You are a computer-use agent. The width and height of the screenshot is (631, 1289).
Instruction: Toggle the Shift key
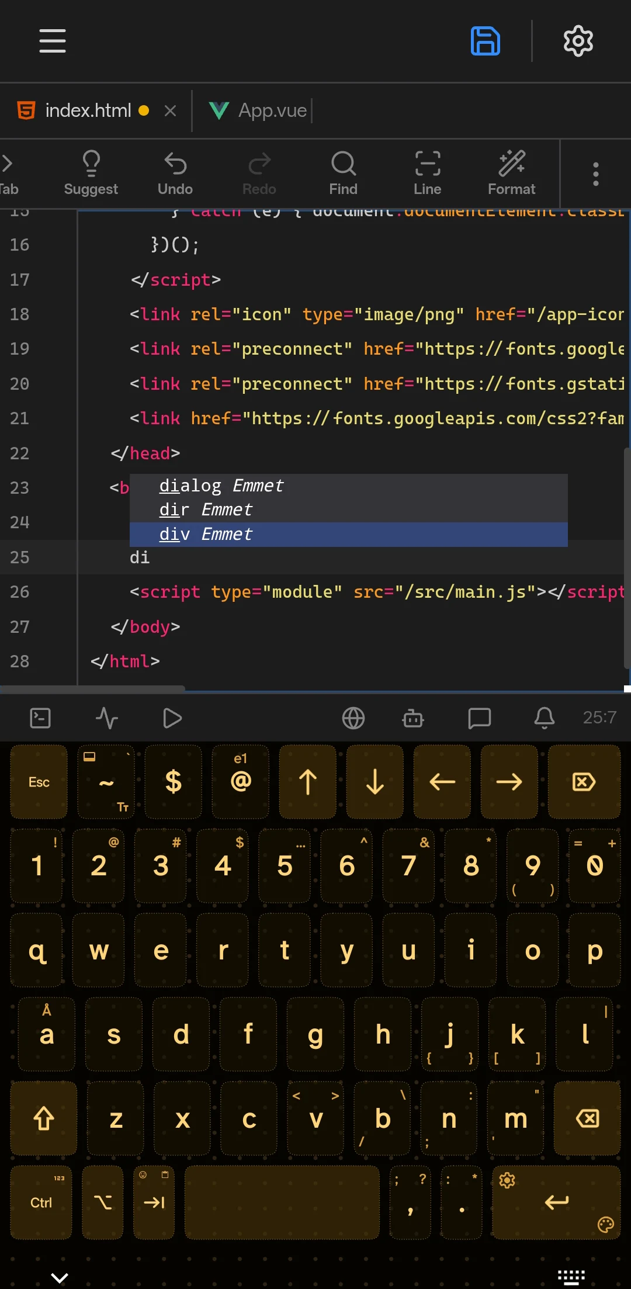(44, 1118)
